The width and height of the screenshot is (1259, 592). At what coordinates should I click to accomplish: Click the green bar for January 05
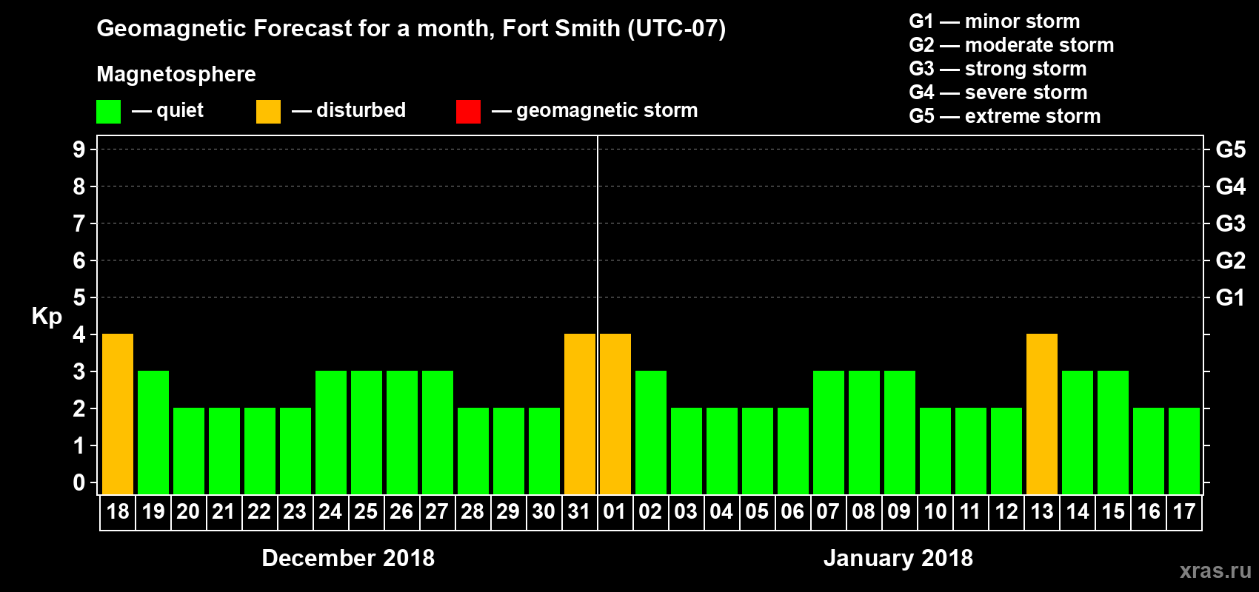pos(758,451)
